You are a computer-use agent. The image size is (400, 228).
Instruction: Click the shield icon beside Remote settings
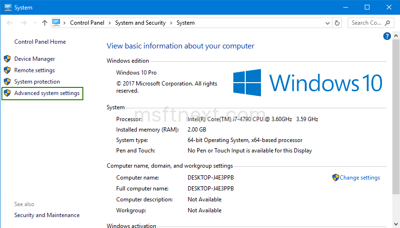click(x=7, y=70)
